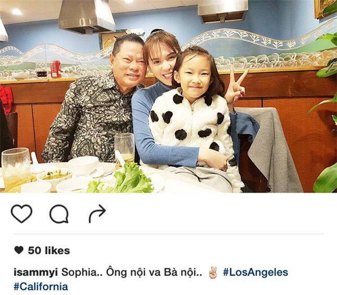Open comments via the speech bubble icon

[x=59, y=214]
